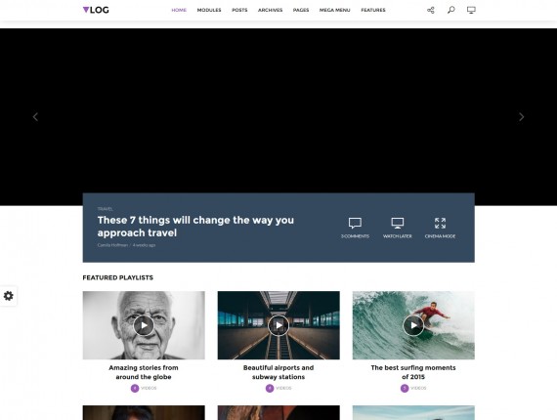The image size is (557, 420).
Task: Play the airports and subway stations playlist
Action: (278, 325)
